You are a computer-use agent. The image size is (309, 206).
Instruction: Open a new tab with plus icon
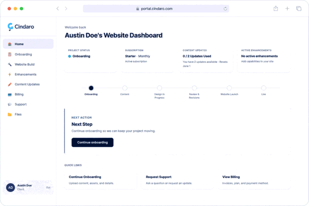point(287,8)
